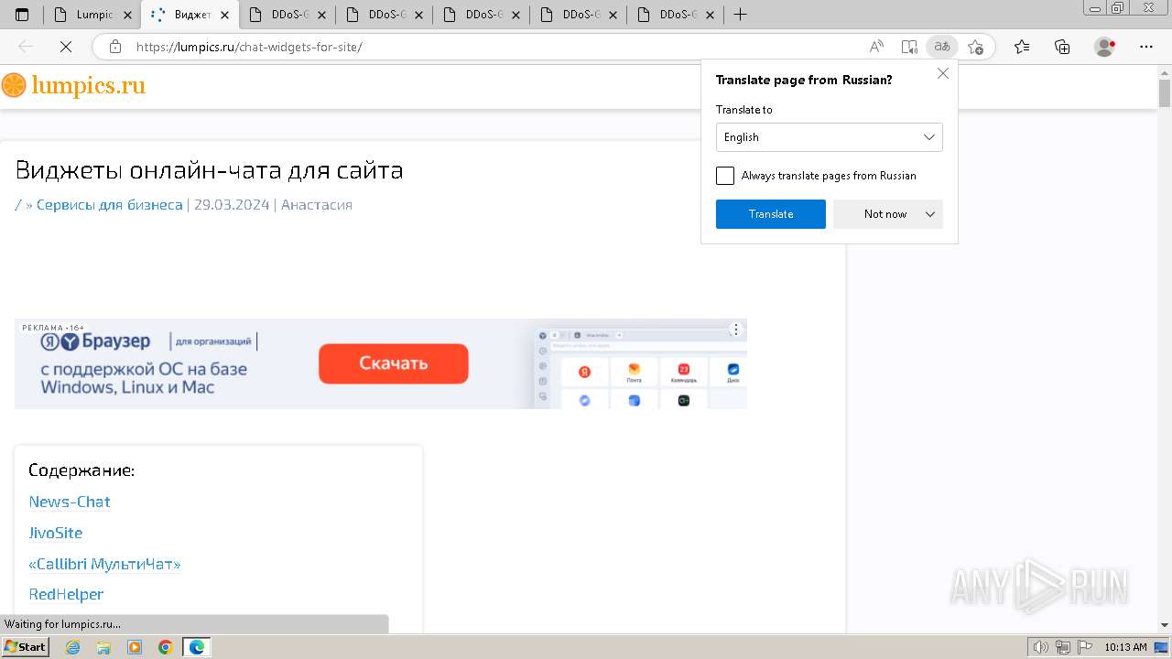
Task: Open the Action Center flag tray icon
Action: (x=1084, y=647)
